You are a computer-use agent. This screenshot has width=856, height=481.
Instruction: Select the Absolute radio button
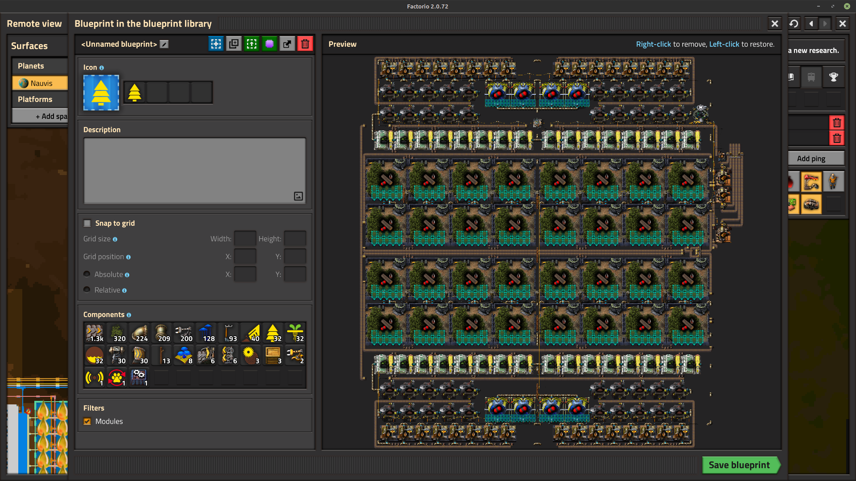[x=87, y=274]
